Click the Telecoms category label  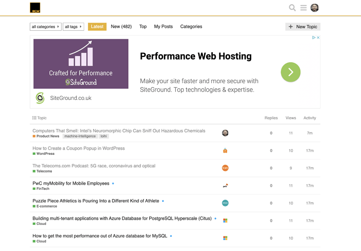[42, 171]
